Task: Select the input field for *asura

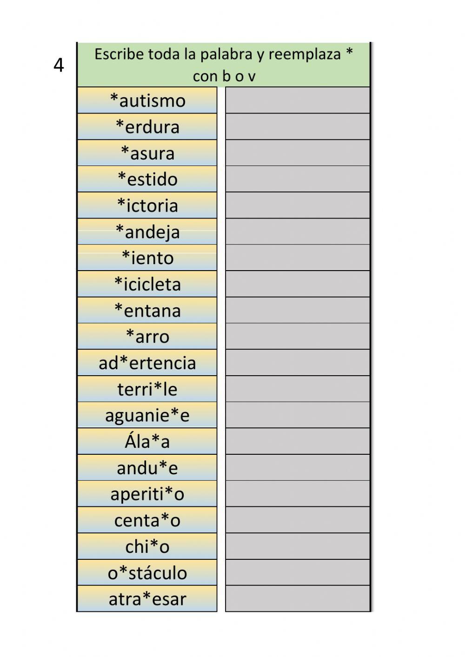Action: point(298,153)
